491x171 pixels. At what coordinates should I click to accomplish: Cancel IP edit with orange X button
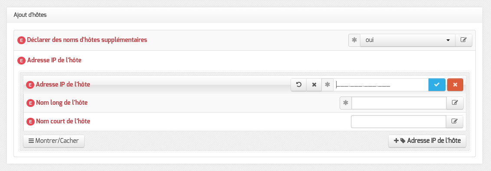455,85
